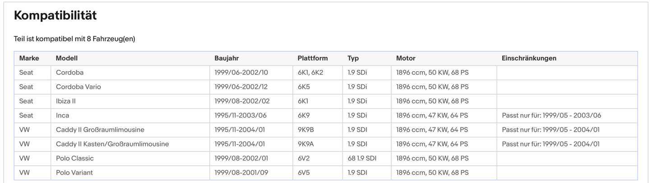Viewport: 652px width, 183px height.
Task: Select the Typ column header
Action: pos(353,58)
